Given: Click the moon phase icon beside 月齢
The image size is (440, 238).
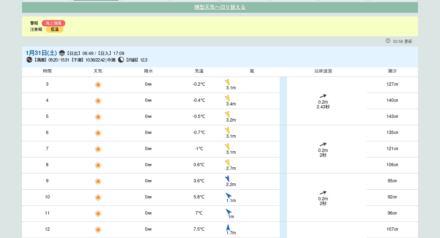Looking at the screenshot, I should (121, 60).
